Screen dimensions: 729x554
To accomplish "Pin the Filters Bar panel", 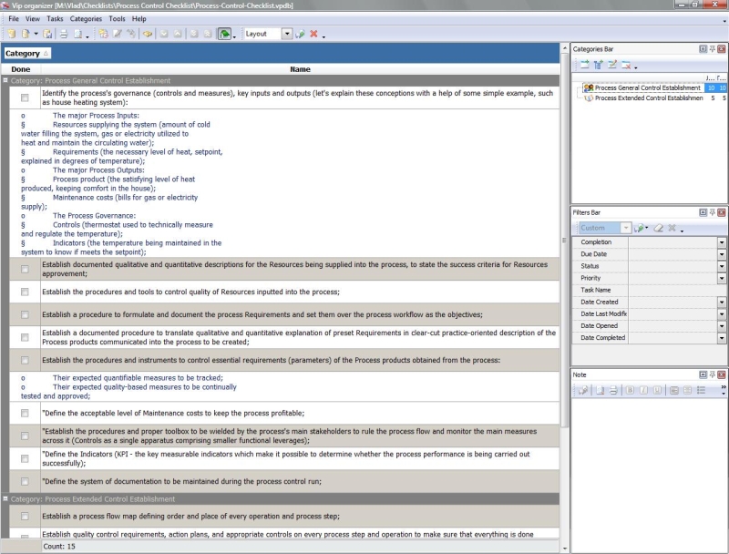I will pyautogui.click(x=712, y=212).
